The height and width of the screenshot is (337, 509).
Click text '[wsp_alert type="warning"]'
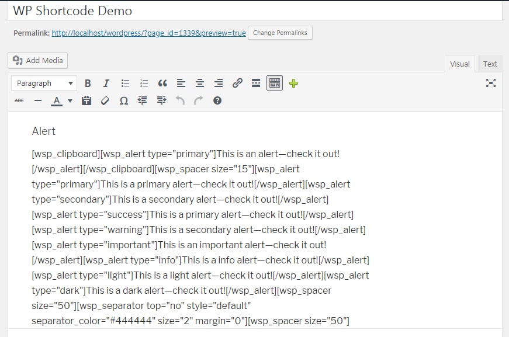click(91, 230)
